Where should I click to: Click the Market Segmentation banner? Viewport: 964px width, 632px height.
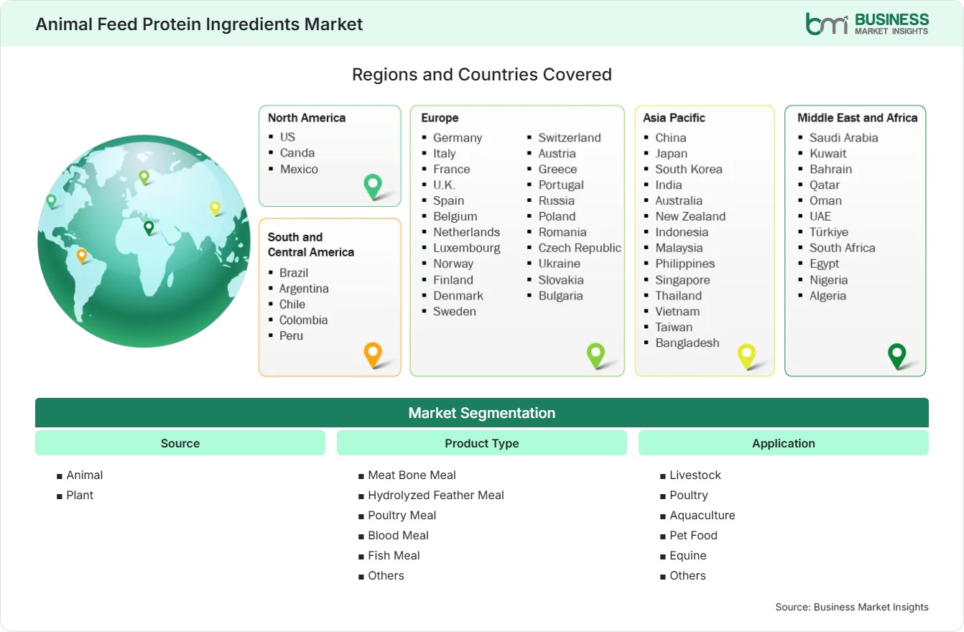tap(482, 413)
